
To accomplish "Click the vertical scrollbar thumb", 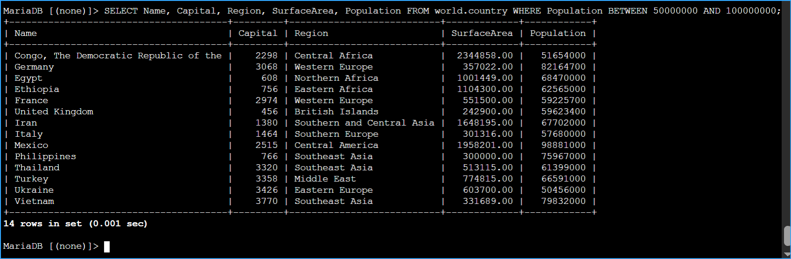I will point(787,236).
